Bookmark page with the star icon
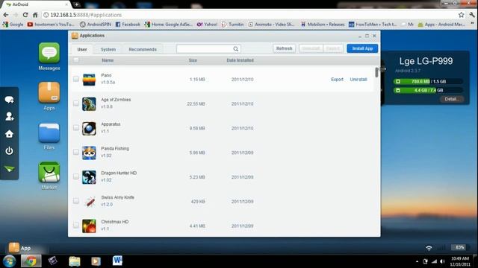The height and width of the screenshot is (268, 478). tap(462, 15)
